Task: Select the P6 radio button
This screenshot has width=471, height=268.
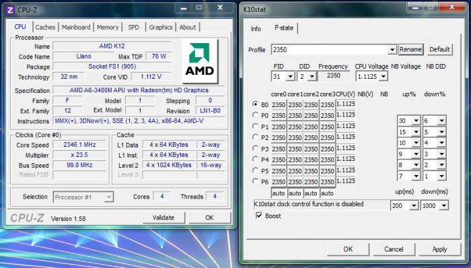Action: (x=255, y=181)
